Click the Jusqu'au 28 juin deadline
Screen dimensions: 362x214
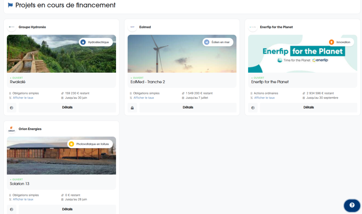click(x=76, y=200)
